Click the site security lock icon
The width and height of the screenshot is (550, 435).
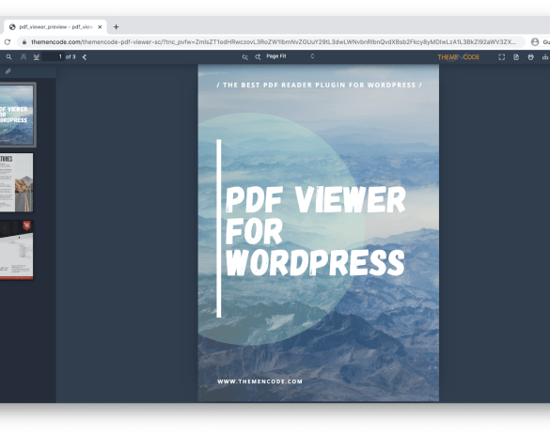click(24, 42)
